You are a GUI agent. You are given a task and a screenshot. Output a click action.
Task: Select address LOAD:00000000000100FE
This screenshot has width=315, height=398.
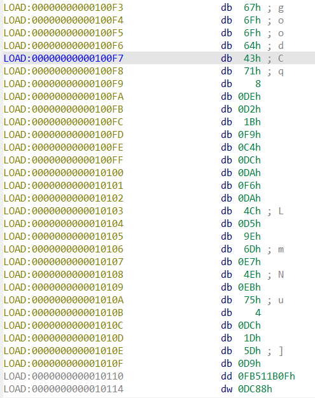click(64, 148)
